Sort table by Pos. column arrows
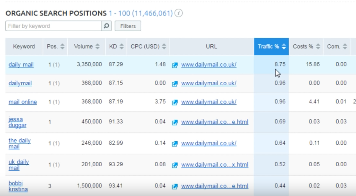356x196 pixels. 62,46
